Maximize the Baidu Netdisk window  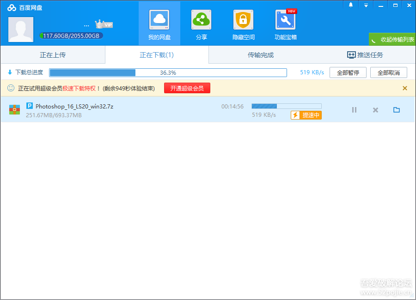(x=395, y=5)
